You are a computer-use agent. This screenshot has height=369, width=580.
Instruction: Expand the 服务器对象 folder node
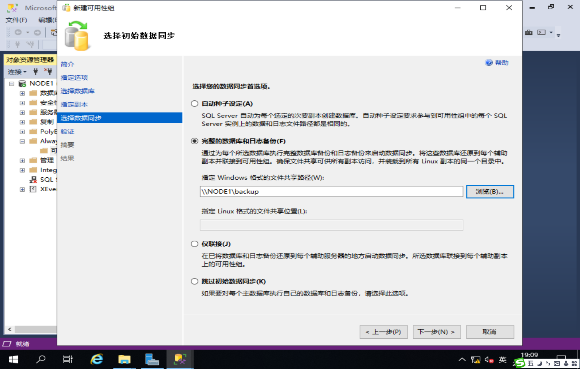tap(22, 112)
